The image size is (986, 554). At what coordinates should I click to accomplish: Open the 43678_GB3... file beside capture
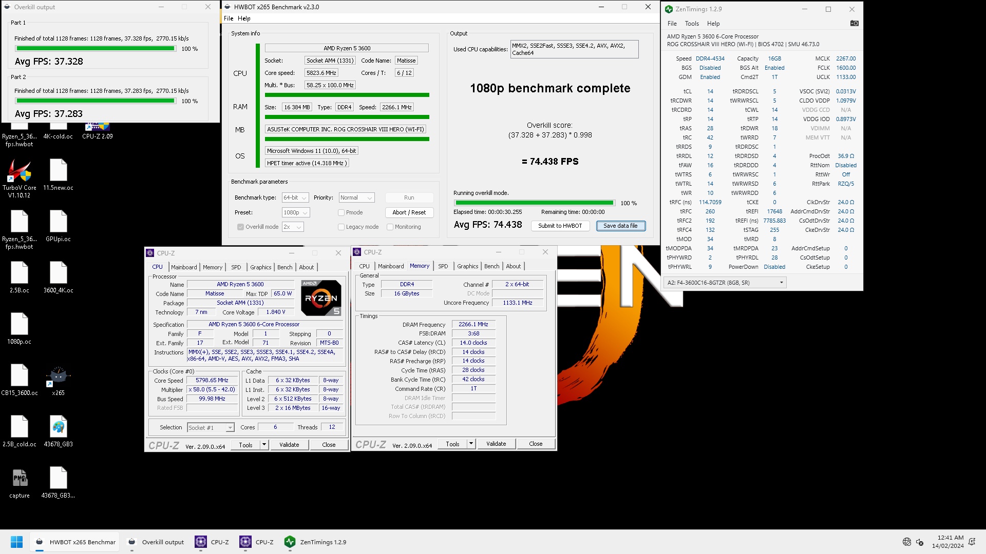58,482
